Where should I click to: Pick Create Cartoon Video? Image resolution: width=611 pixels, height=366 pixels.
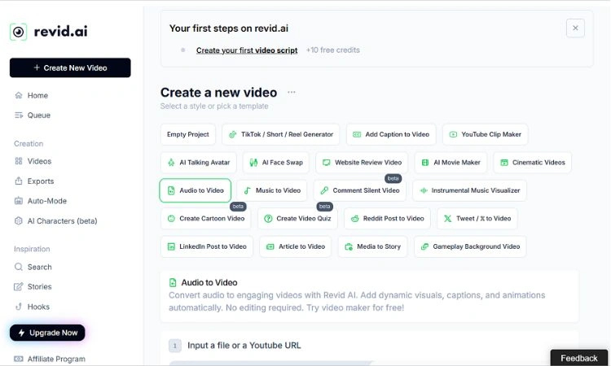(x=206, y=219)
